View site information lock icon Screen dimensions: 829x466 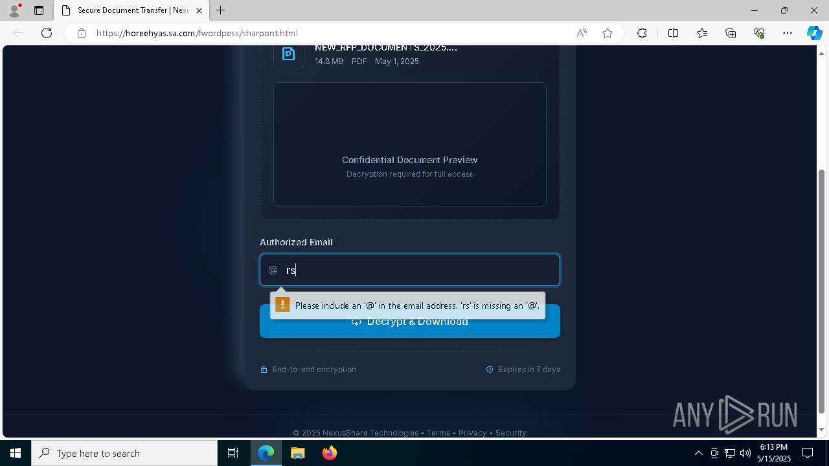point(82,33)
